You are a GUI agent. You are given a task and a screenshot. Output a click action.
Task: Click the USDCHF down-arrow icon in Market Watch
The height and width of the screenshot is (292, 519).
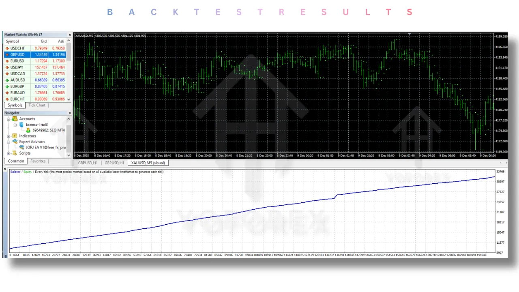(x=7, y=48)
